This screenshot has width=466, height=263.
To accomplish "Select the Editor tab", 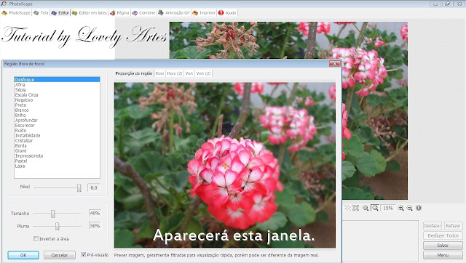I will tap(60, 13).
